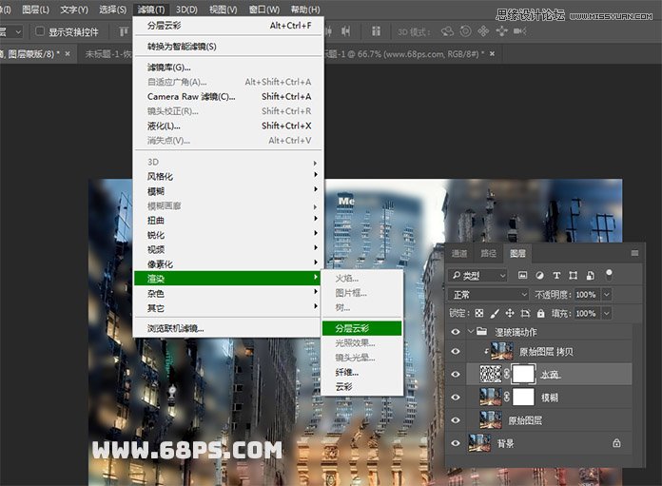The height and width of the screenshot is (486, 662).
Task: Select 浏览联机滤镜... menu item
Action: [228, 328]
